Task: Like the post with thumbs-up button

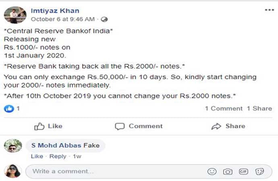Action: (48, 126)
